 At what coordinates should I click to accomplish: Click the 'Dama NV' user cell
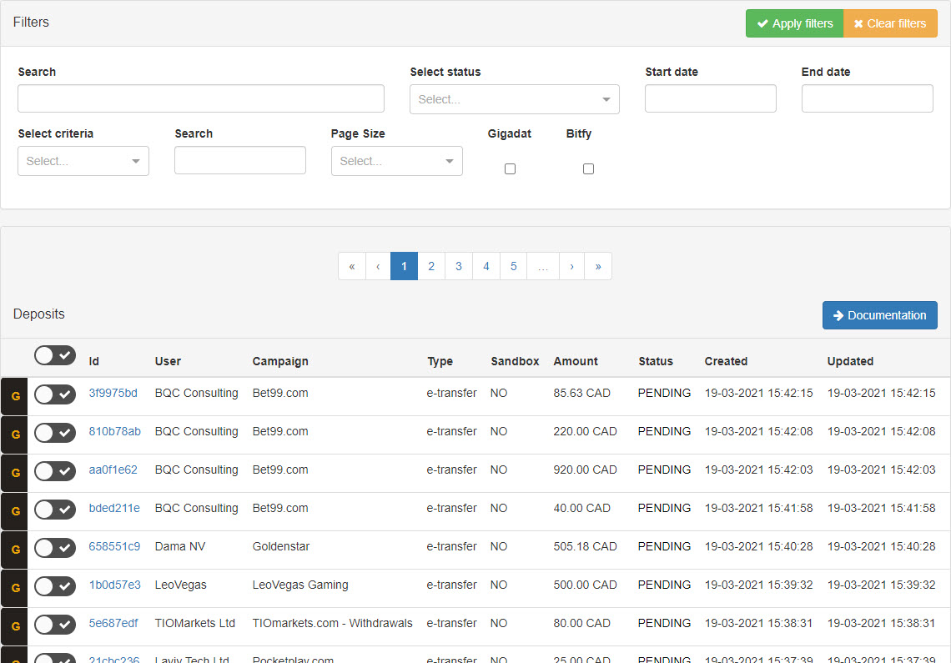180,546
